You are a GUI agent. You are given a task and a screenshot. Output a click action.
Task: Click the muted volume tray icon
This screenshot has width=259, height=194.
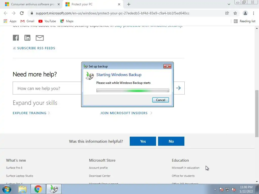click(x=233, y=189)
